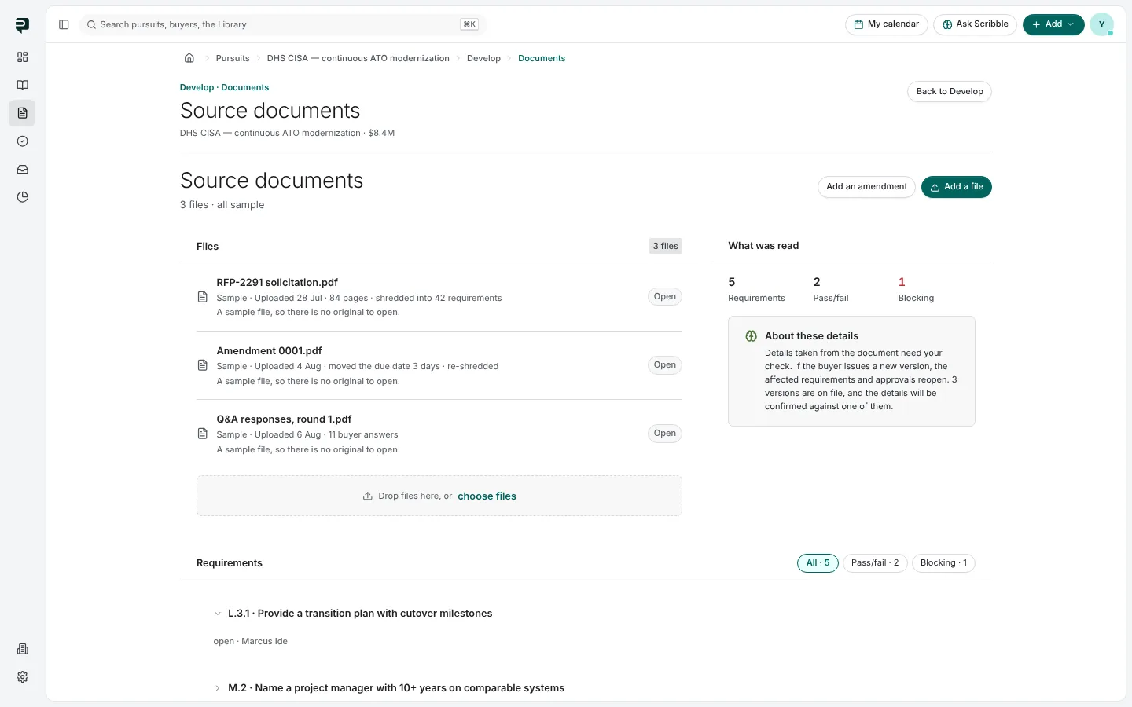Click the building icon above settings

coord(22,649)
